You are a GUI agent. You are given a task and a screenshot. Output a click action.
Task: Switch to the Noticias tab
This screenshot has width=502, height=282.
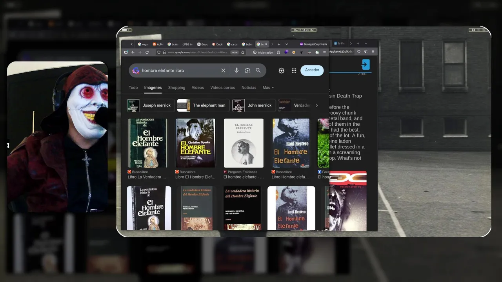249,88
